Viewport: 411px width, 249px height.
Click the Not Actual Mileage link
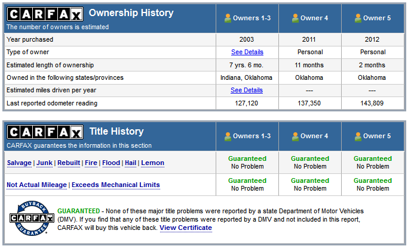point(36,185)
